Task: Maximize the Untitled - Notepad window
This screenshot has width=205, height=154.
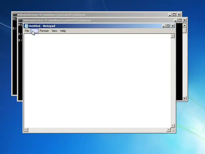Action: pyautogui.click(x=168, y=26)
